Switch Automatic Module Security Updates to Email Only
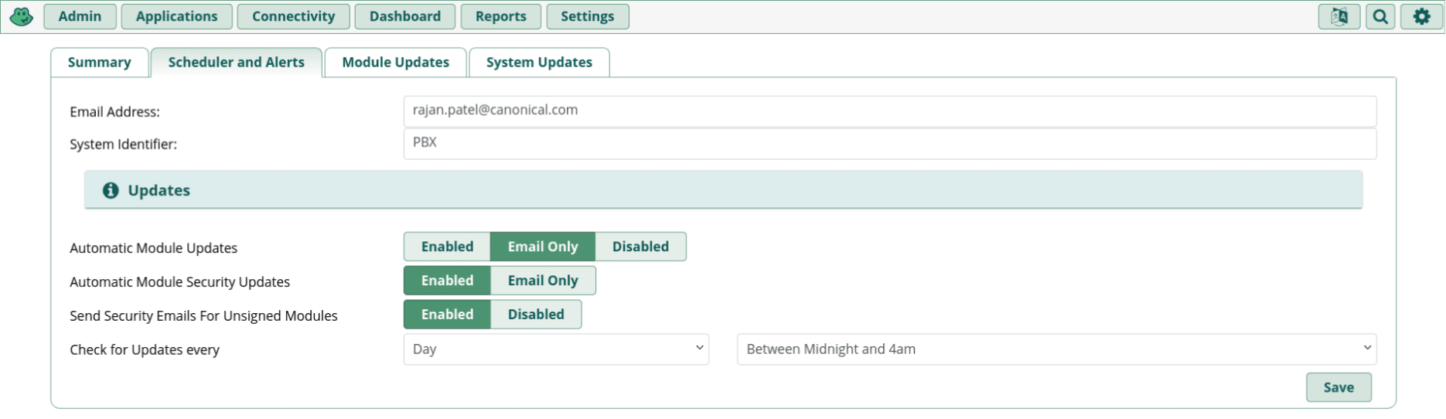Screen dimensions: 1446x419 click(543, 281)
